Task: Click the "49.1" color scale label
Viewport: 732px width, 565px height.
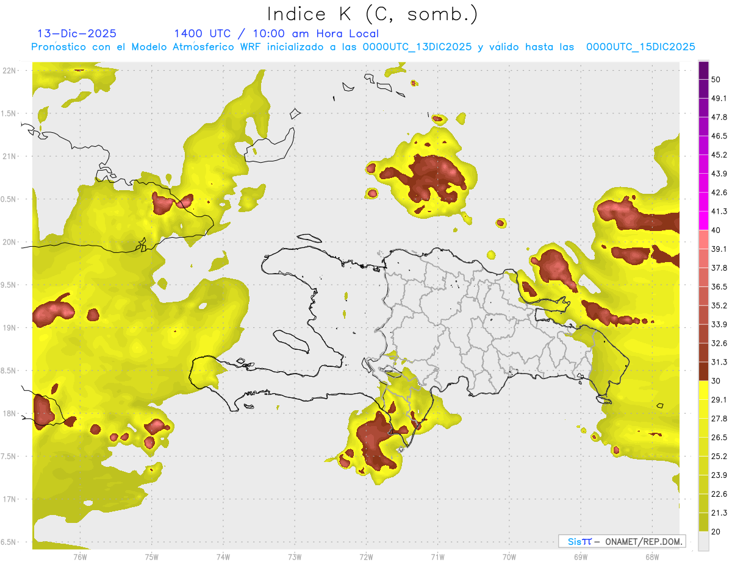Action: (719, 98)
